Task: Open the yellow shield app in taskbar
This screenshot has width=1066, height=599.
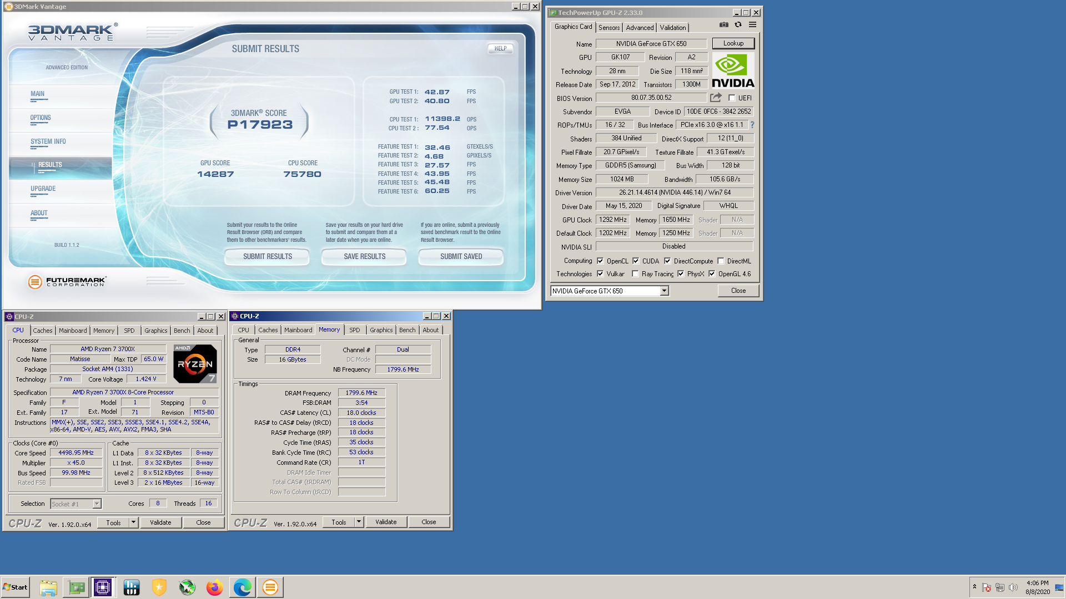Action: [x=159, y=587]
